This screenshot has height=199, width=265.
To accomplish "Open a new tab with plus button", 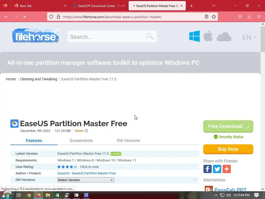I will point(191,6).
